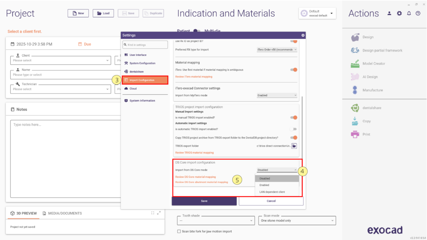Open Cloud settings category
Screen dimensions: 427x240
click(x=145, y=89)
